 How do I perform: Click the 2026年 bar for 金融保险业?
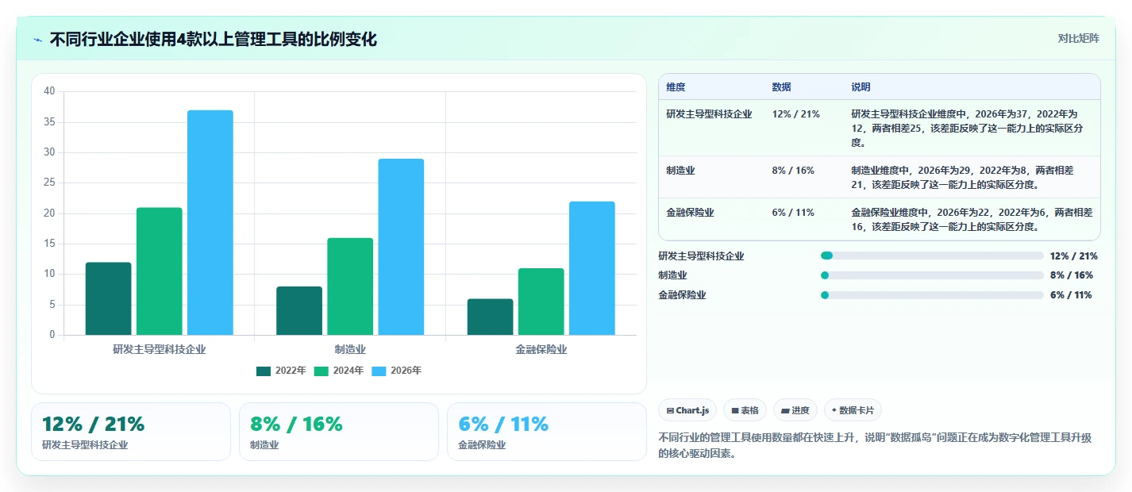click(591, 268)
